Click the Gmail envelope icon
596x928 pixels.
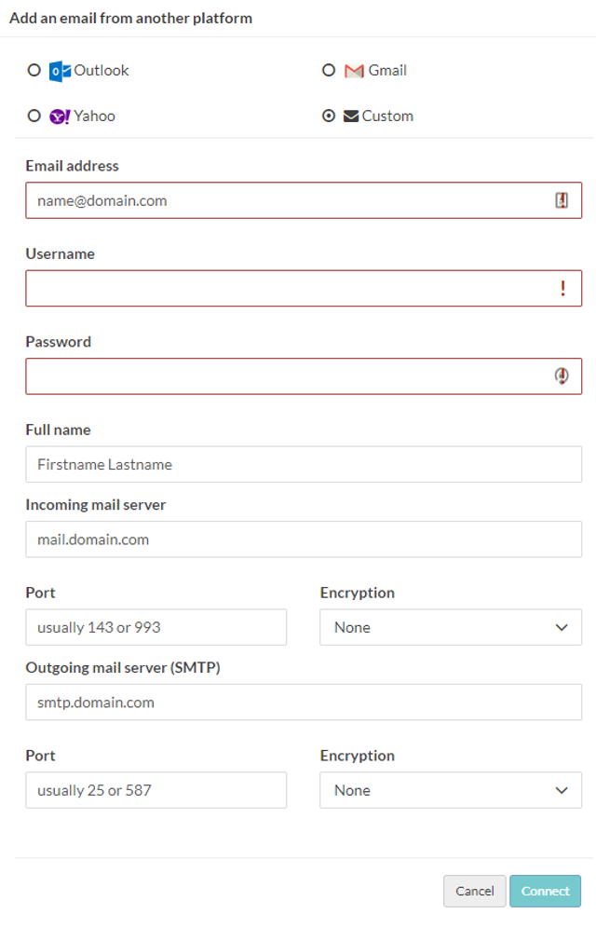coord(354,71)
